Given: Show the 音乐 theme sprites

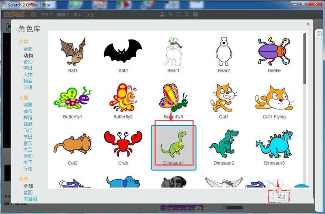Looking at the screenshot, I should [x=28, y=143].
